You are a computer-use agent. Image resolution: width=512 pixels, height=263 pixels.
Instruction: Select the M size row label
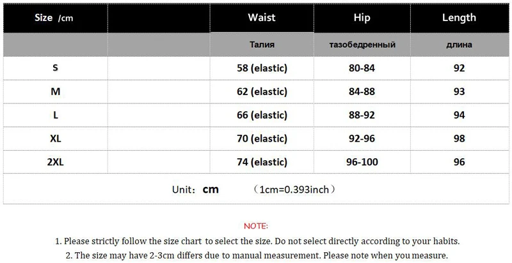(x=55, y=92)
